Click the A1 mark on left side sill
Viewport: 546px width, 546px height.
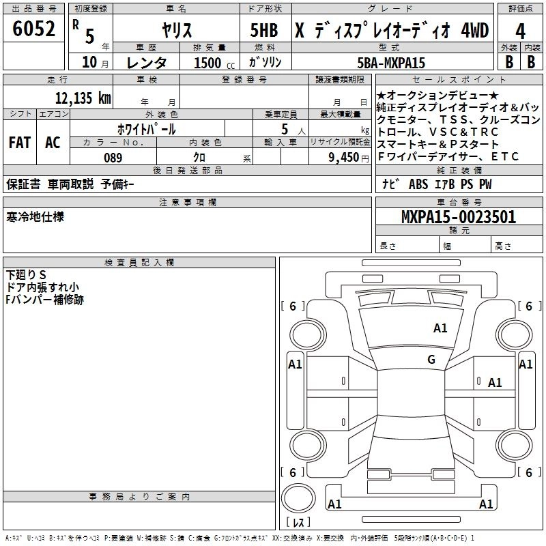click(295, 364)
